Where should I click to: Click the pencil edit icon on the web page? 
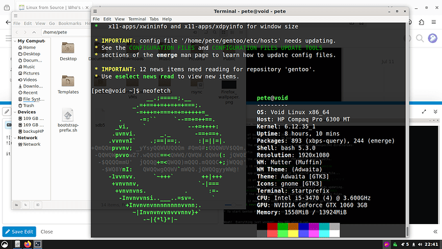7,112
